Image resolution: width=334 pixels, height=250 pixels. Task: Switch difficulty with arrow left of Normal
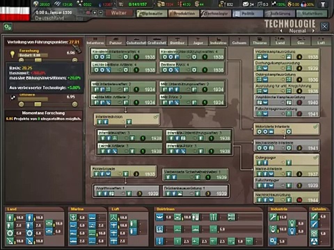281,31
